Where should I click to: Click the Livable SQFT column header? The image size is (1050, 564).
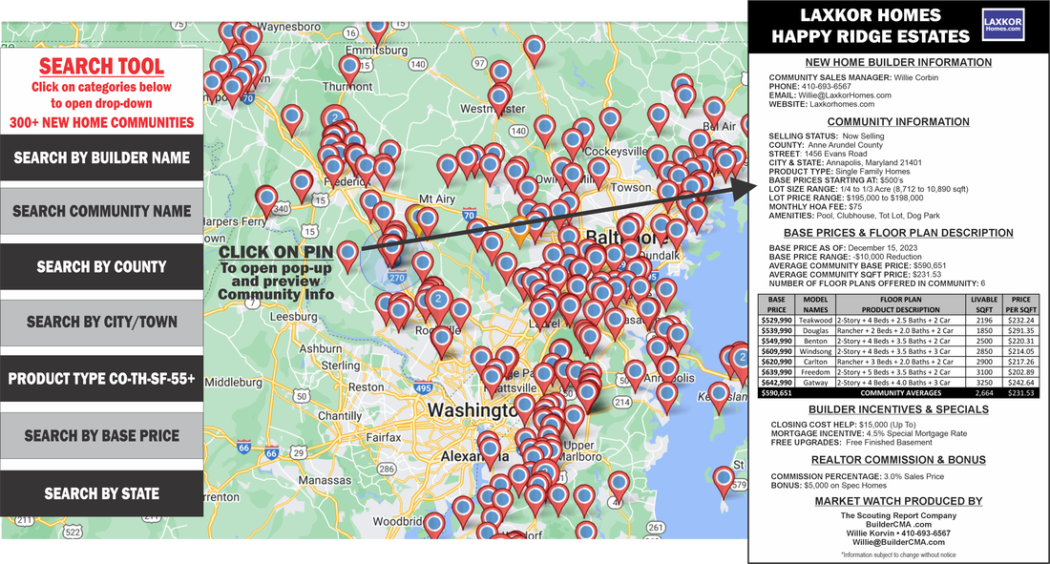pos(984,304)
